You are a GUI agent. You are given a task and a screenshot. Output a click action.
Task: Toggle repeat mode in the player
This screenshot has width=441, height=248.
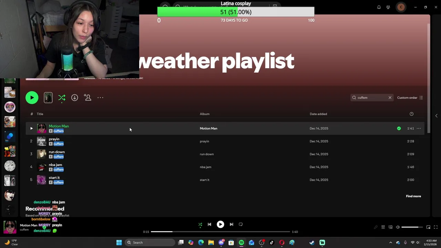[x=241, y=224]
